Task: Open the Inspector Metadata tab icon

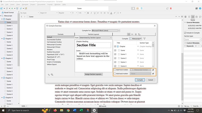Action: (x=193, y=17)
